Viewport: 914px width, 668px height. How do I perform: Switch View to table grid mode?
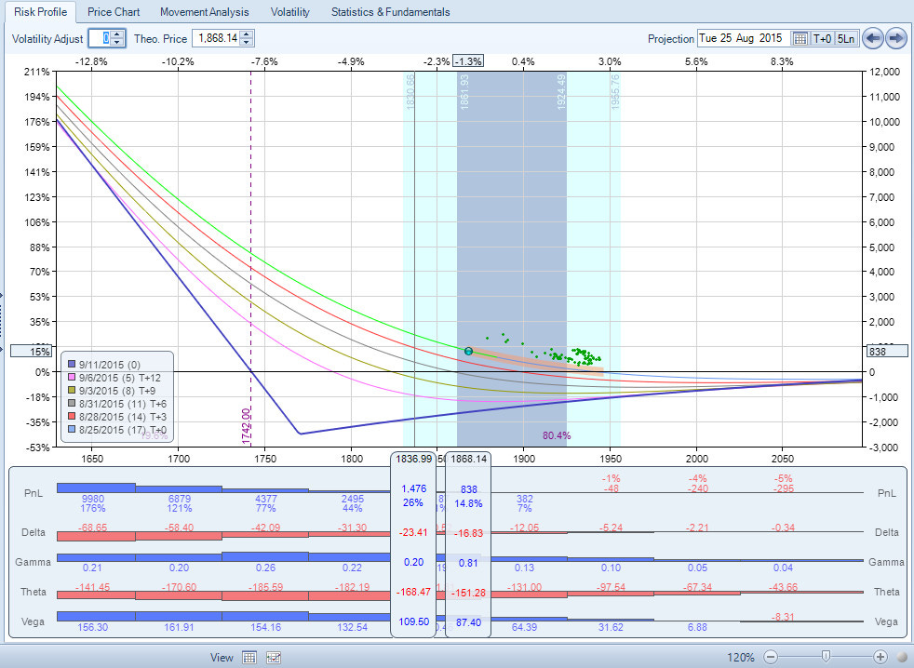click(249, 658)
